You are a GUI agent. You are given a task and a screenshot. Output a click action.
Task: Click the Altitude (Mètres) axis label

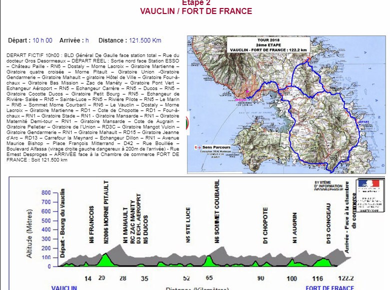(29, 233)
